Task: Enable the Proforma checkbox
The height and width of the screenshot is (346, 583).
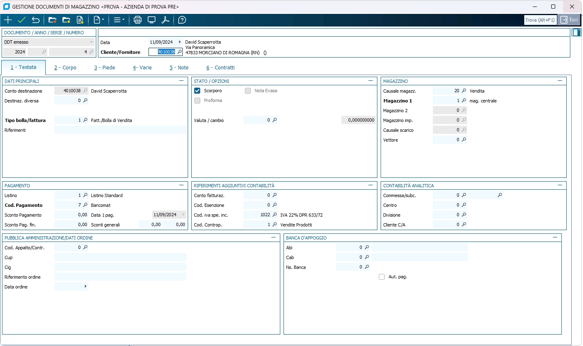Action: 197,100
